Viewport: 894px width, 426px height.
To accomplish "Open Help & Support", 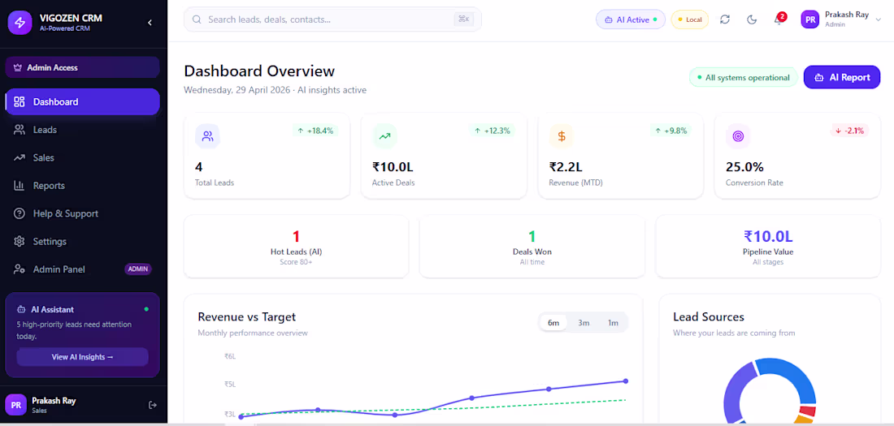I will point(82,213).
